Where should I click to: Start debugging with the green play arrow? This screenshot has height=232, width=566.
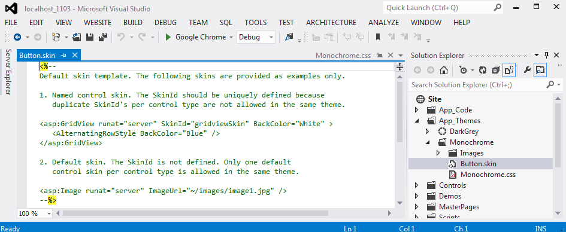click(x=168, y=36)
